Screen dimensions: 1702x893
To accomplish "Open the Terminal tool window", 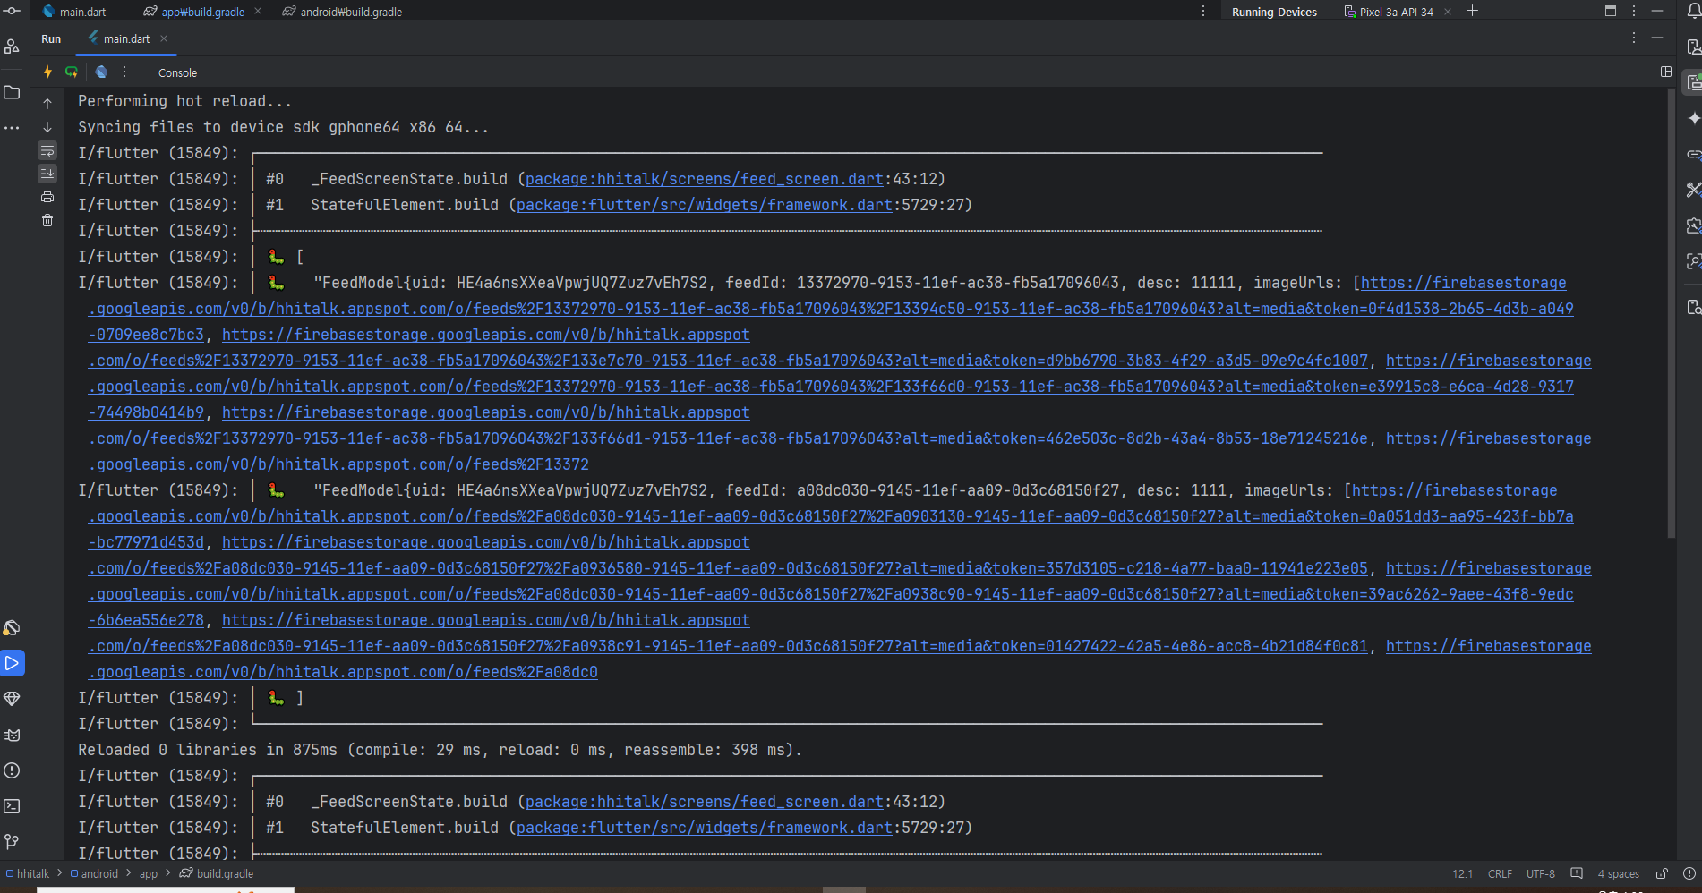I will coord(12,806).
